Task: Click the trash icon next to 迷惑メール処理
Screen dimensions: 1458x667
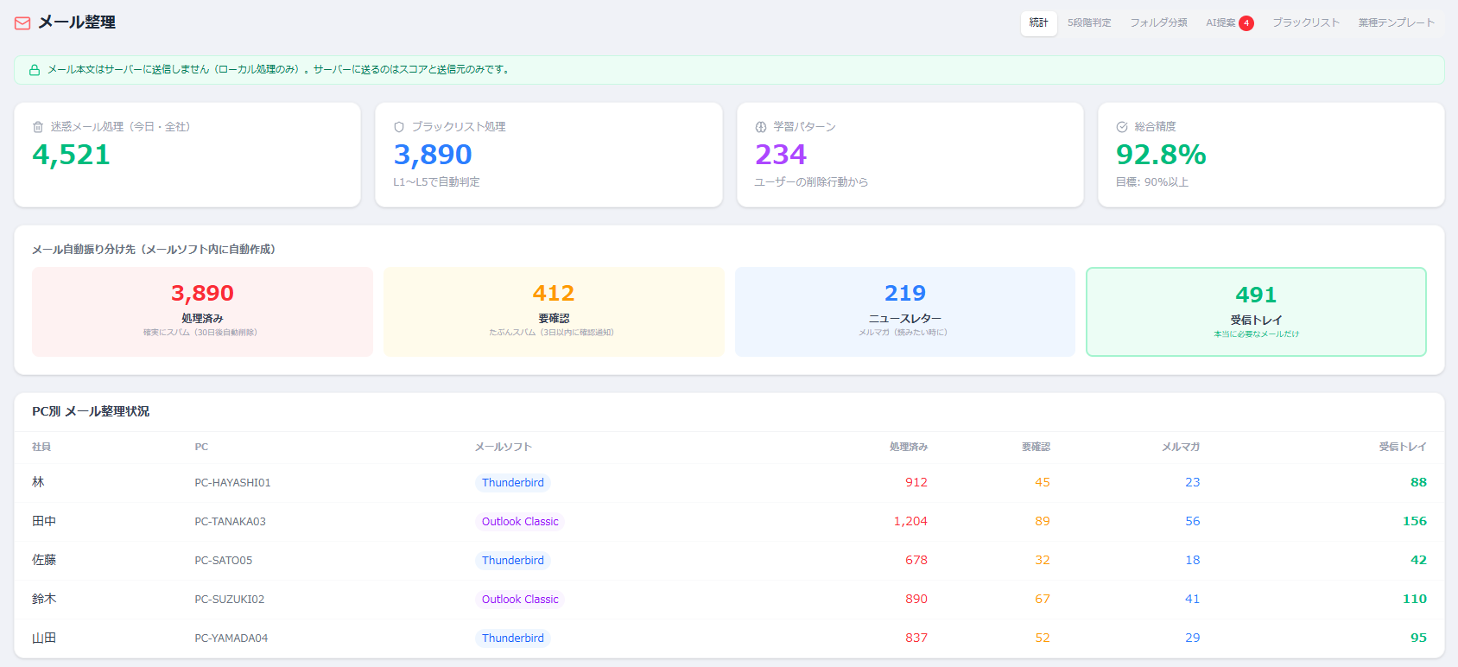Action: point(38,127)
